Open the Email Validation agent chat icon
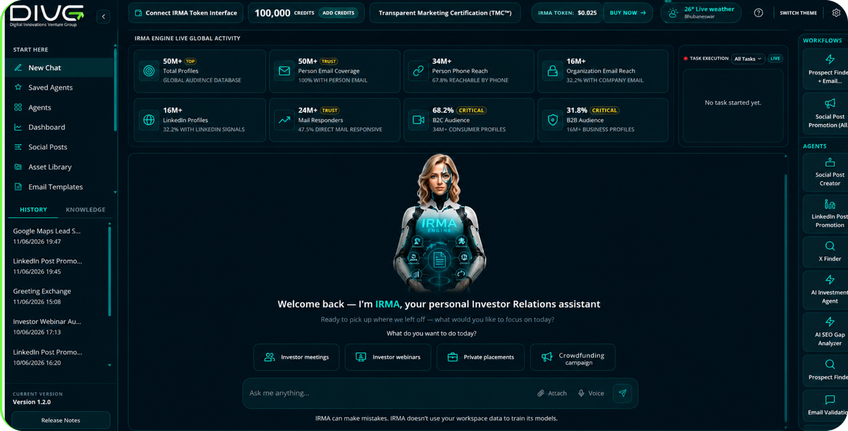This screenshot has height=431, width=848. click(x=830, y=400)
